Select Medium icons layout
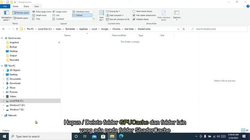This screenshot has width=250, height=140. (81, 12)
